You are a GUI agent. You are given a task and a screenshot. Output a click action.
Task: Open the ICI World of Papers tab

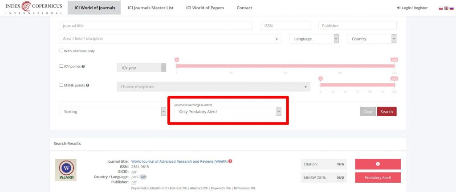coord(205,8)
